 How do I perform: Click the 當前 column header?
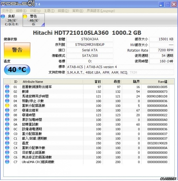(x=93, y=82)
